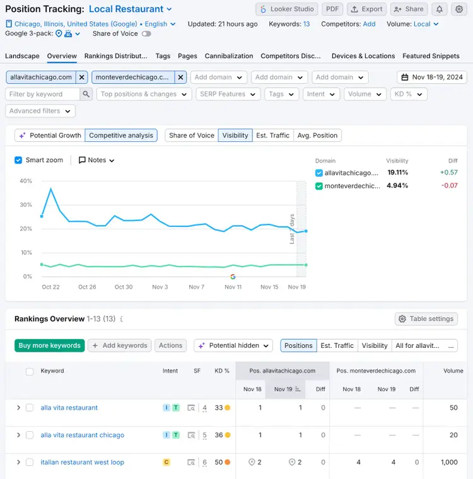Open alla vita restaurant keyword link
Image resolution: width=473 pixels, height=479 pixels.
[69, 408]
